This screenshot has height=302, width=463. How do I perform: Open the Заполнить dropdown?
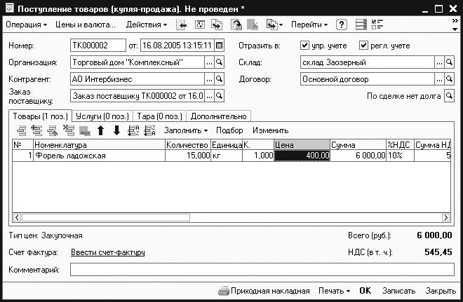point(186,130)
